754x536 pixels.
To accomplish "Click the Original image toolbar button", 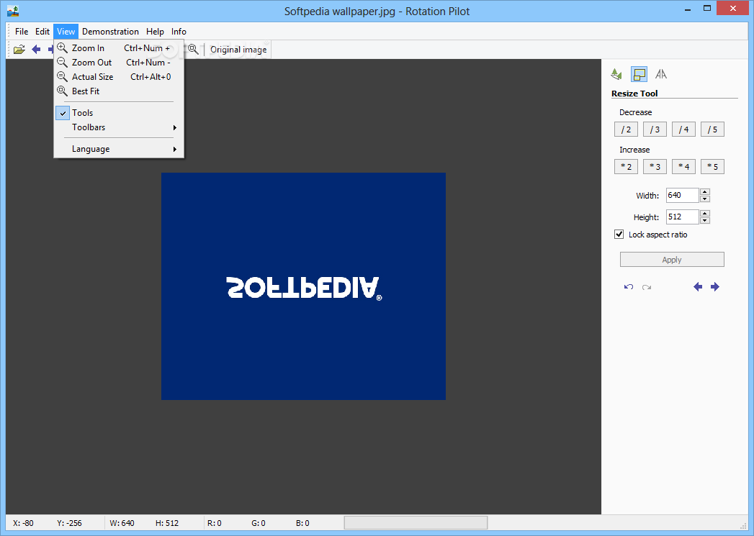I will (x=238, y=50).
